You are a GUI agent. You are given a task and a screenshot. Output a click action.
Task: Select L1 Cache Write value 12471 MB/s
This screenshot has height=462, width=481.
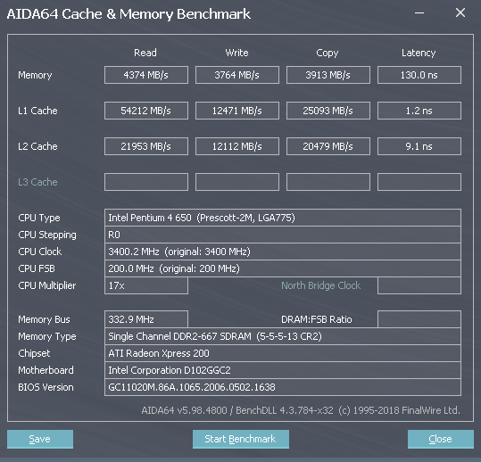[x=237, y=111]
